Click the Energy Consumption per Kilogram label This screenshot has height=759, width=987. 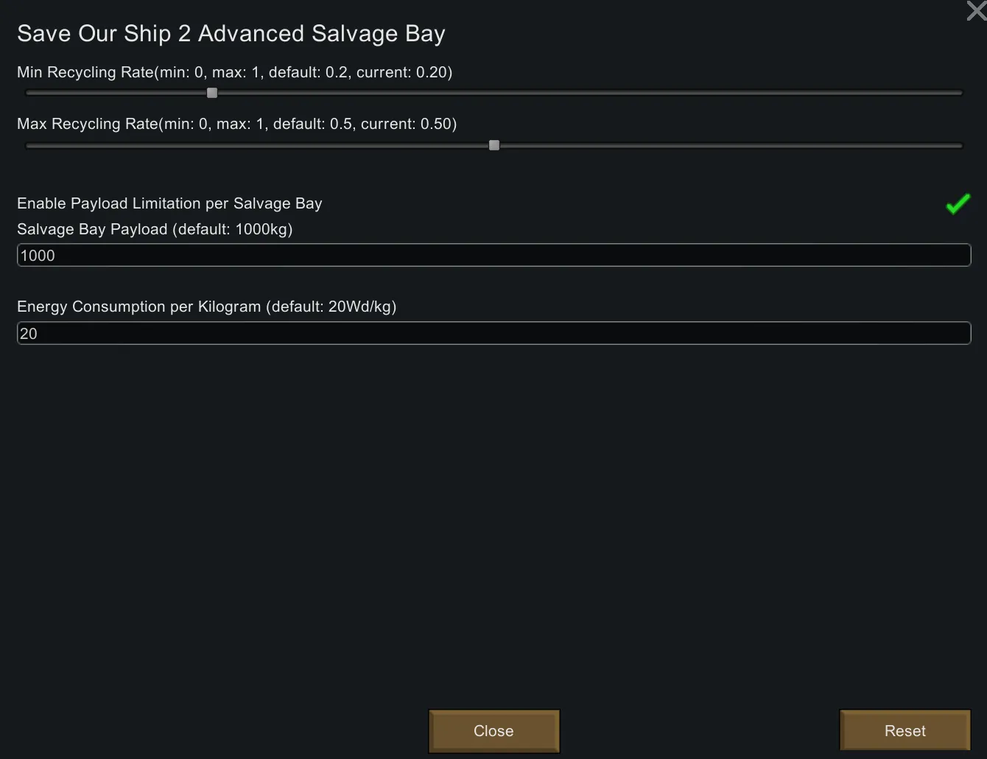206,307
